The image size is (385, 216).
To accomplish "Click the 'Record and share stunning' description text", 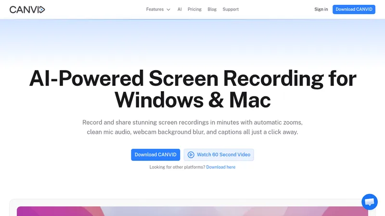I will [192, 127].
